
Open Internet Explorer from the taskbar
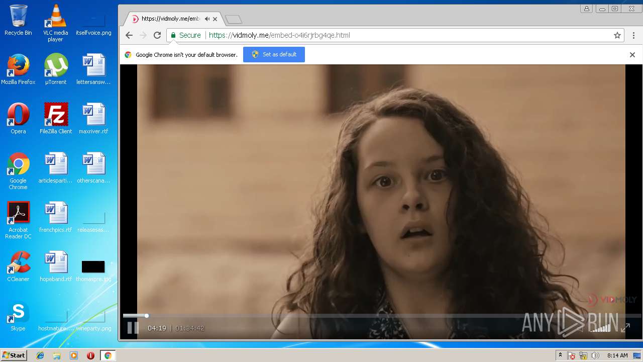(40, 355)
